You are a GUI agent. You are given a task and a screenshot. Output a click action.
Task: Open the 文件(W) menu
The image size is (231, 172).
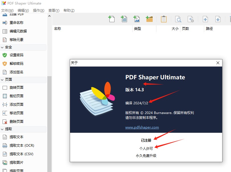[x=7, y=11]
